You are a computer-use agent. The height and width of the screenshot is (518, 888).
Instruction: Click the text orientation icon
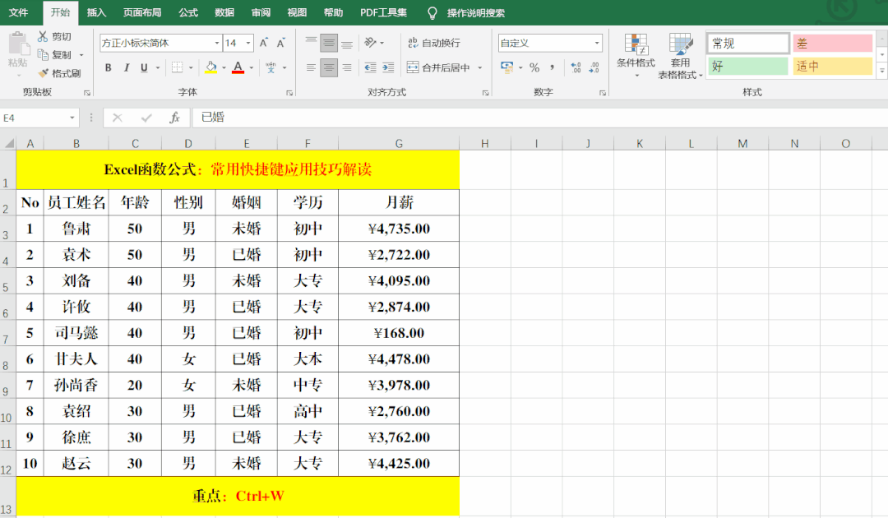tap(370, 43)
